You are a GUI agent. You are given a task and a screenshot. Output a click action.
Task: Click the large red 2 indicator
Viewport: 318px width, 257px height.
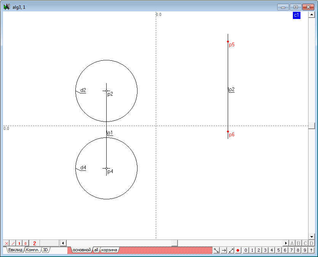(x=35, y=243)
